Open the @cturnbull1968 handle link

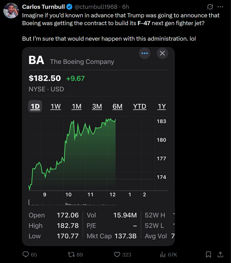click(x=96, y=7)
